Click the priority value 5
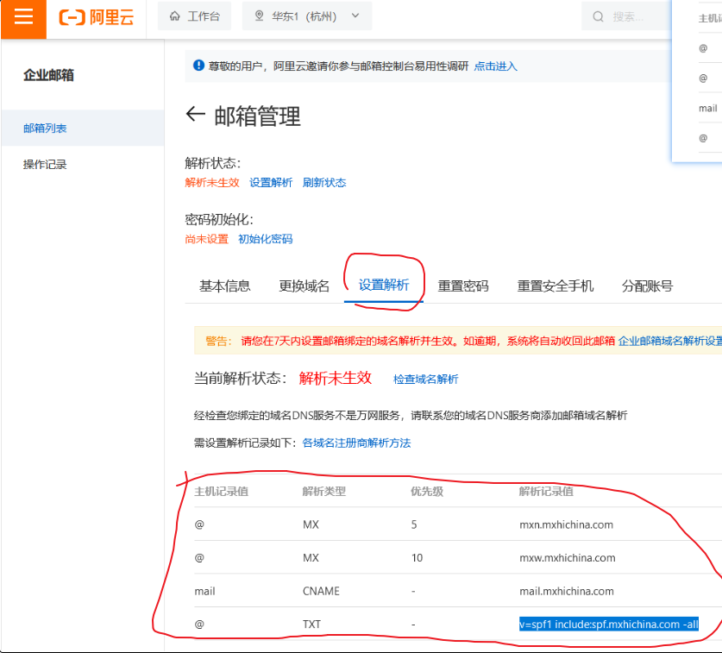This screenshot has height=653, width=722. [x=414, y=524]
